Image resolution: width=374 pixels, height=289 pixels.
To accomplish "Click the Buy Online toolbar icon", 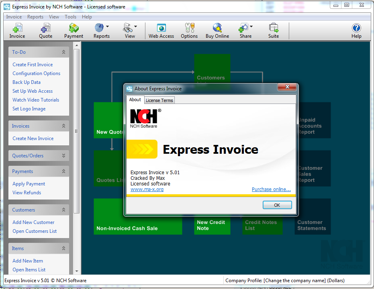I will coord(217,30).
